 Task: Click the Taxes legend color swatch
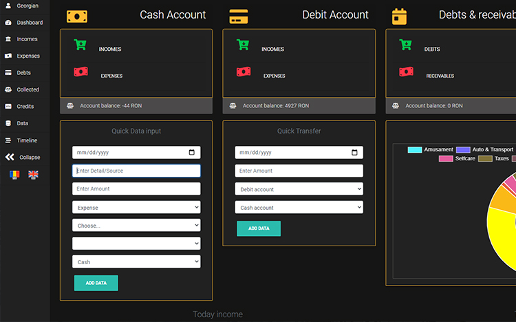click(x=485, y=158)
